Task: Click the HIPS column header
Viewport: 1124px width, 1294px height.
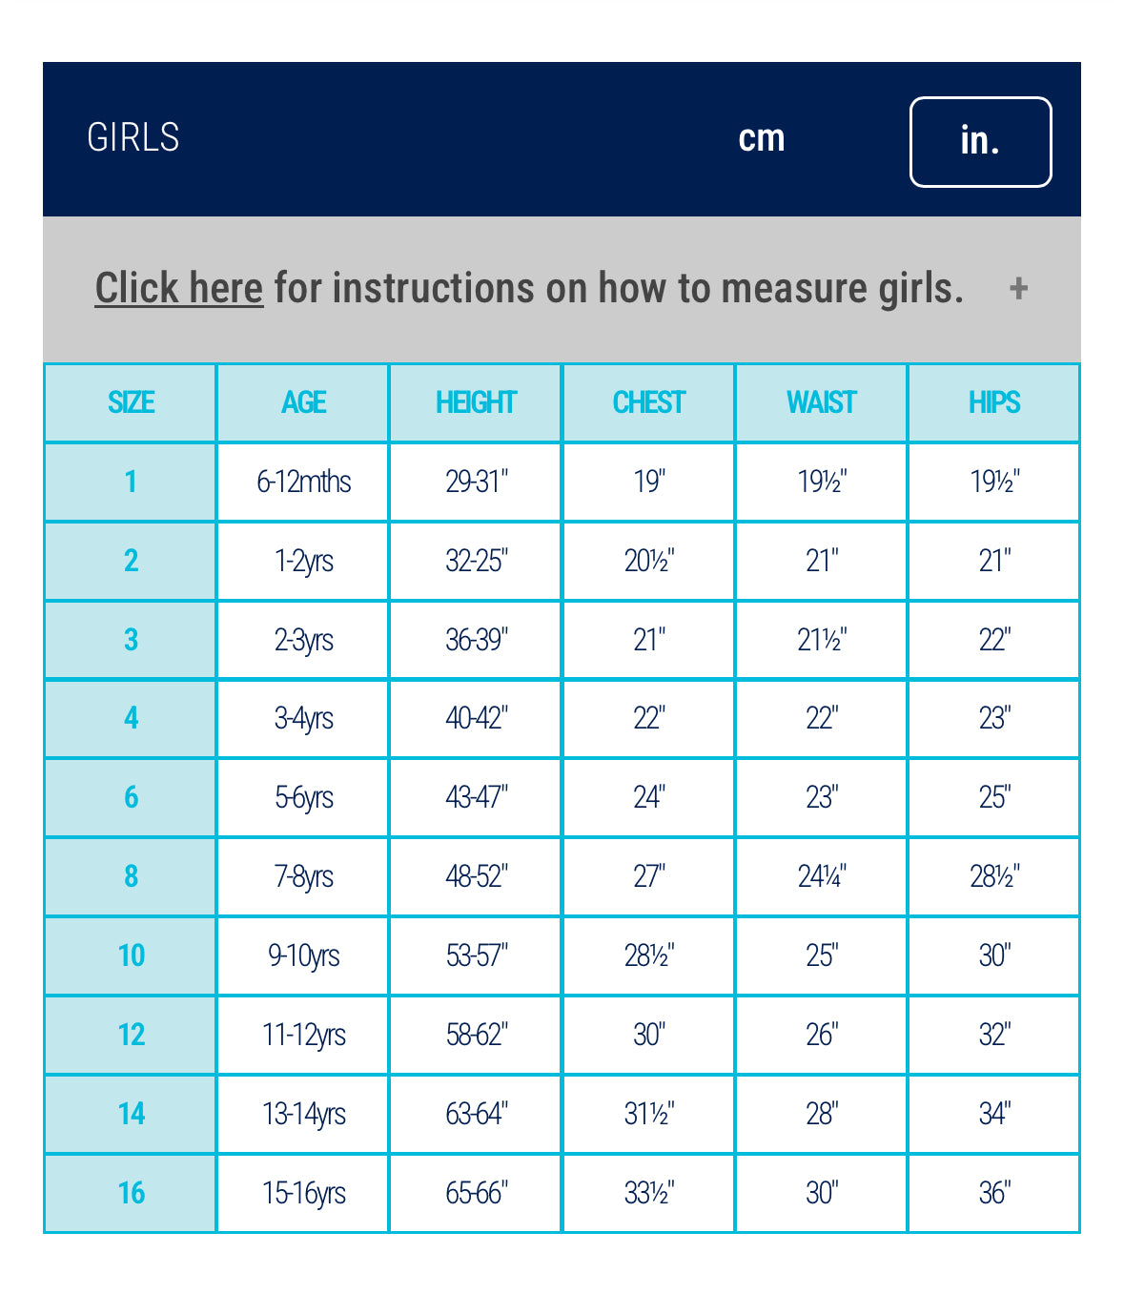Action: pos(993,402)
